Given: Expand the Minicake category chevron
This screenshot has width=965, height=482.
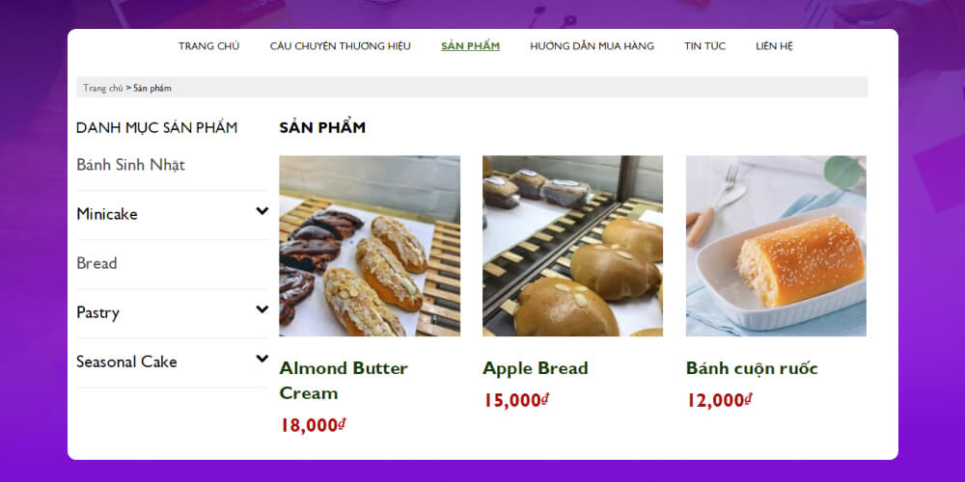Looking at the screenshot, I should pos(262,211).
